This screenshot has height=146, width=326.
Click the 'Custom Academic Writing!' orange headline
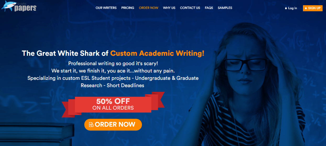(157, 53)
